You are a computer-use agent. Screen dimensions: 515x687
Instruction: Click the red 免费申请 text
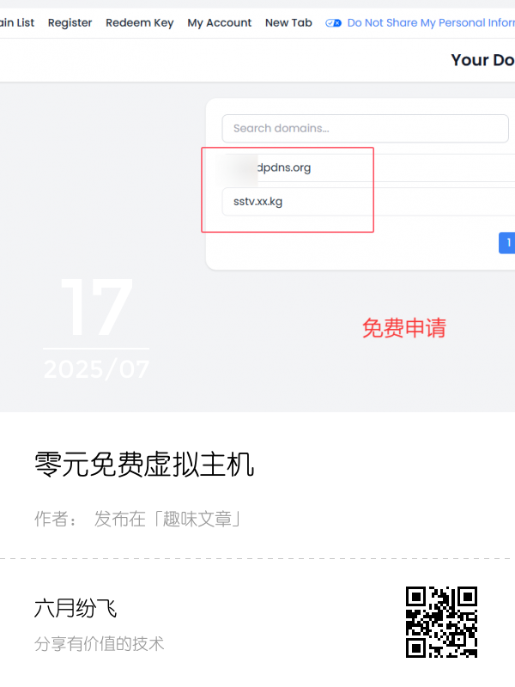point(404,328)
